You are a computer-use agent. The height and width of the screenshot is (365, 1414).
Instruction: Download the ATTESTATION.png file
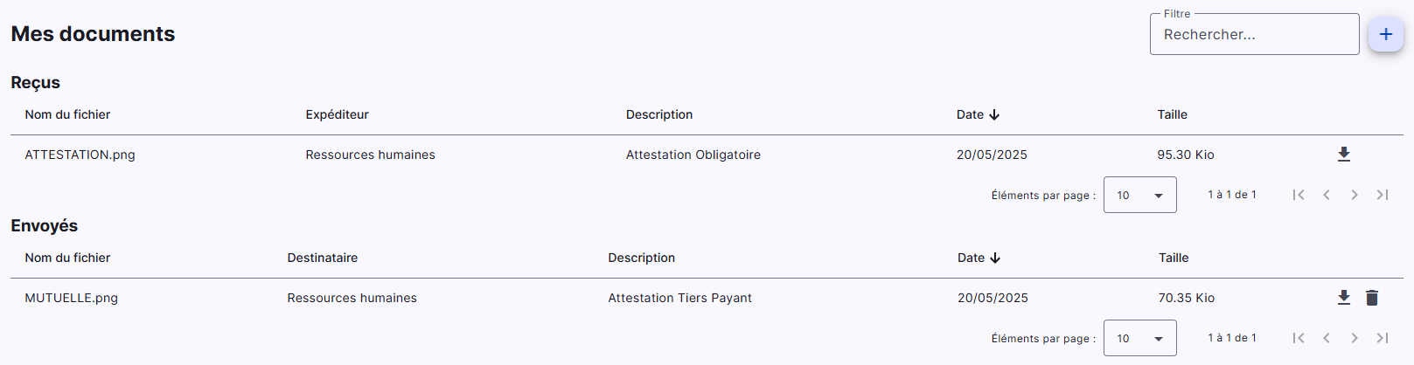[x=1344, y=155]
